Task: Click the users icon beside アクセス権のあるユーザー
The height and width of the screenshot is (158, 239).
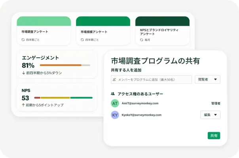Action: tap(113, 94)
